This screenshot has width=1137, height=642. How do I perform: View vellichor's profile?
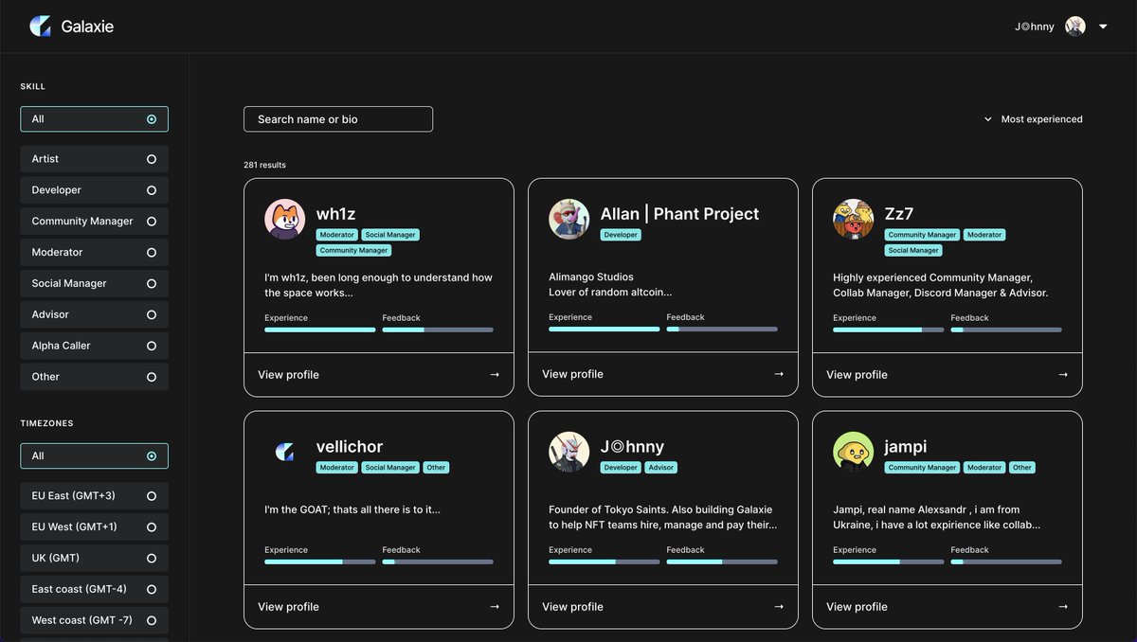tap(379, 607)
